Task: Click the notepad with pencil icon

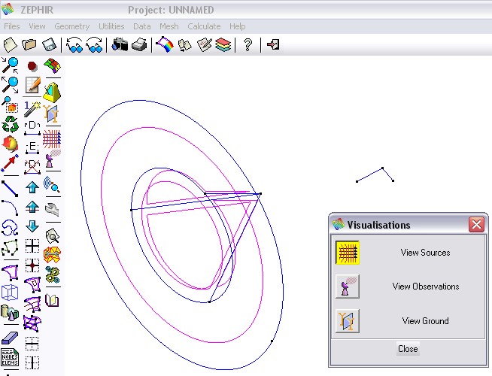Action: coord(32,85)
